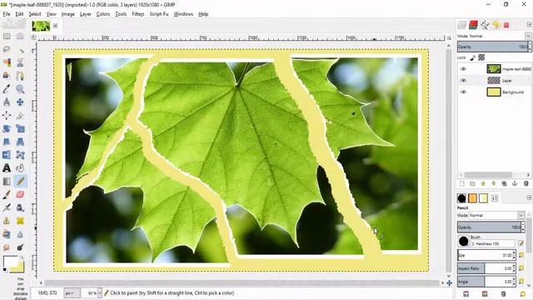The image size is (533, 300).
Task: Select the Scale tool
Action: click(20, 129)
